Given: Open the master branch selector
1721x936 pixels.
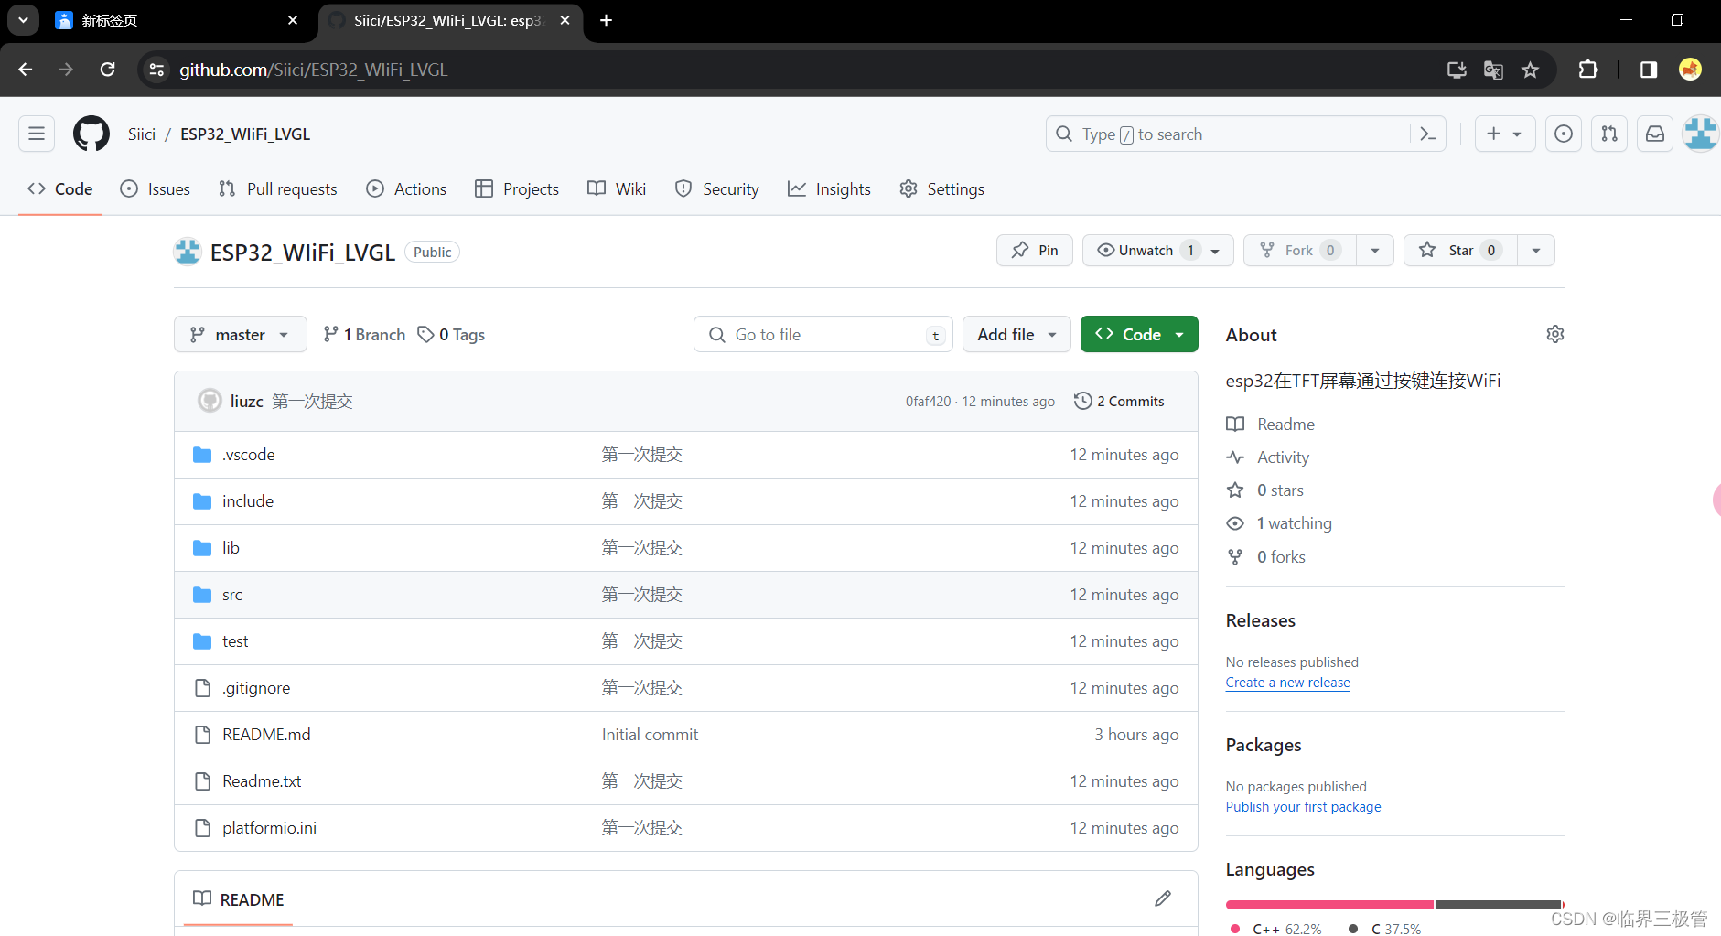Looking at the screenshot, I should tap(241, 334).
